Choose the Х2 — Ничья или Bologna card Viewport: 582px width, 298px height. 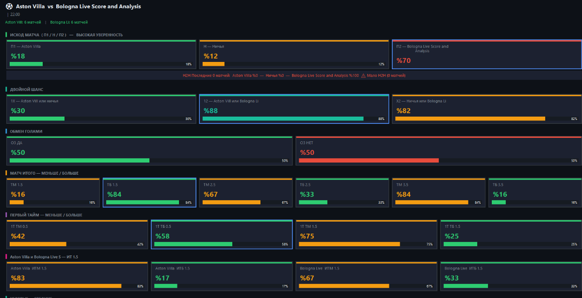pos(486,109)
